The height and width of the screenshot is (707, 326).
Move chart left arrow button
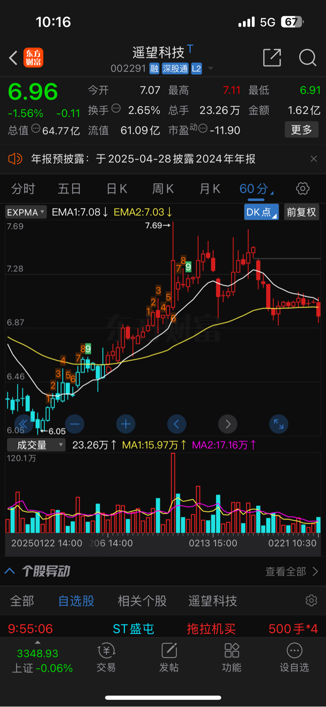click(x=177, y=424)
